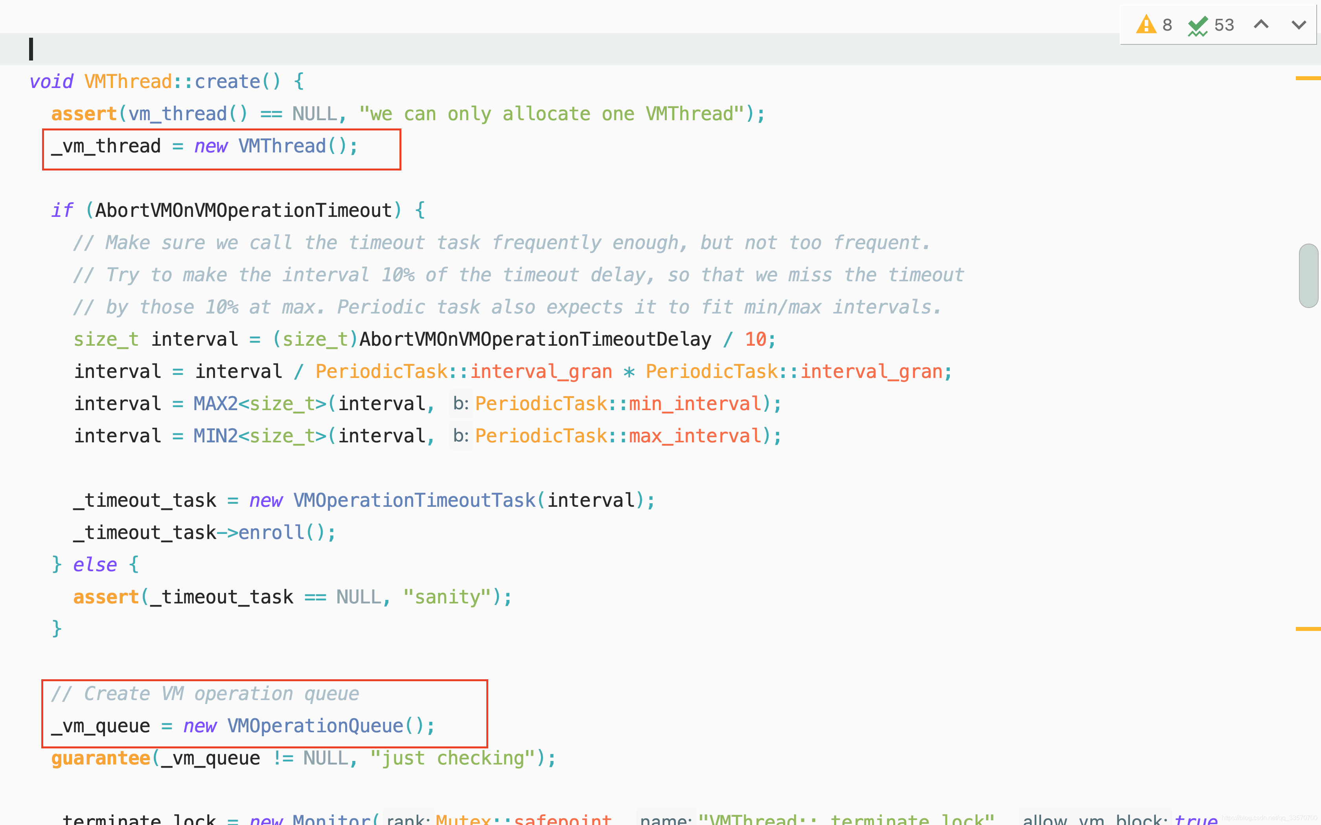Click the vm_thread() call in assert
1321x825 pixels.
click(188, 114)
